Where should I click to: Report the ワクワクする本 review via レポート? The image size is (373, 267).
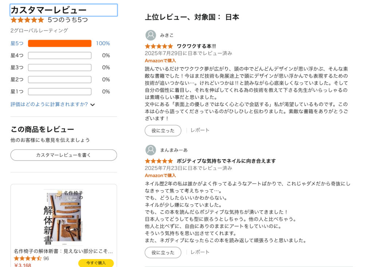coord(200,130)
